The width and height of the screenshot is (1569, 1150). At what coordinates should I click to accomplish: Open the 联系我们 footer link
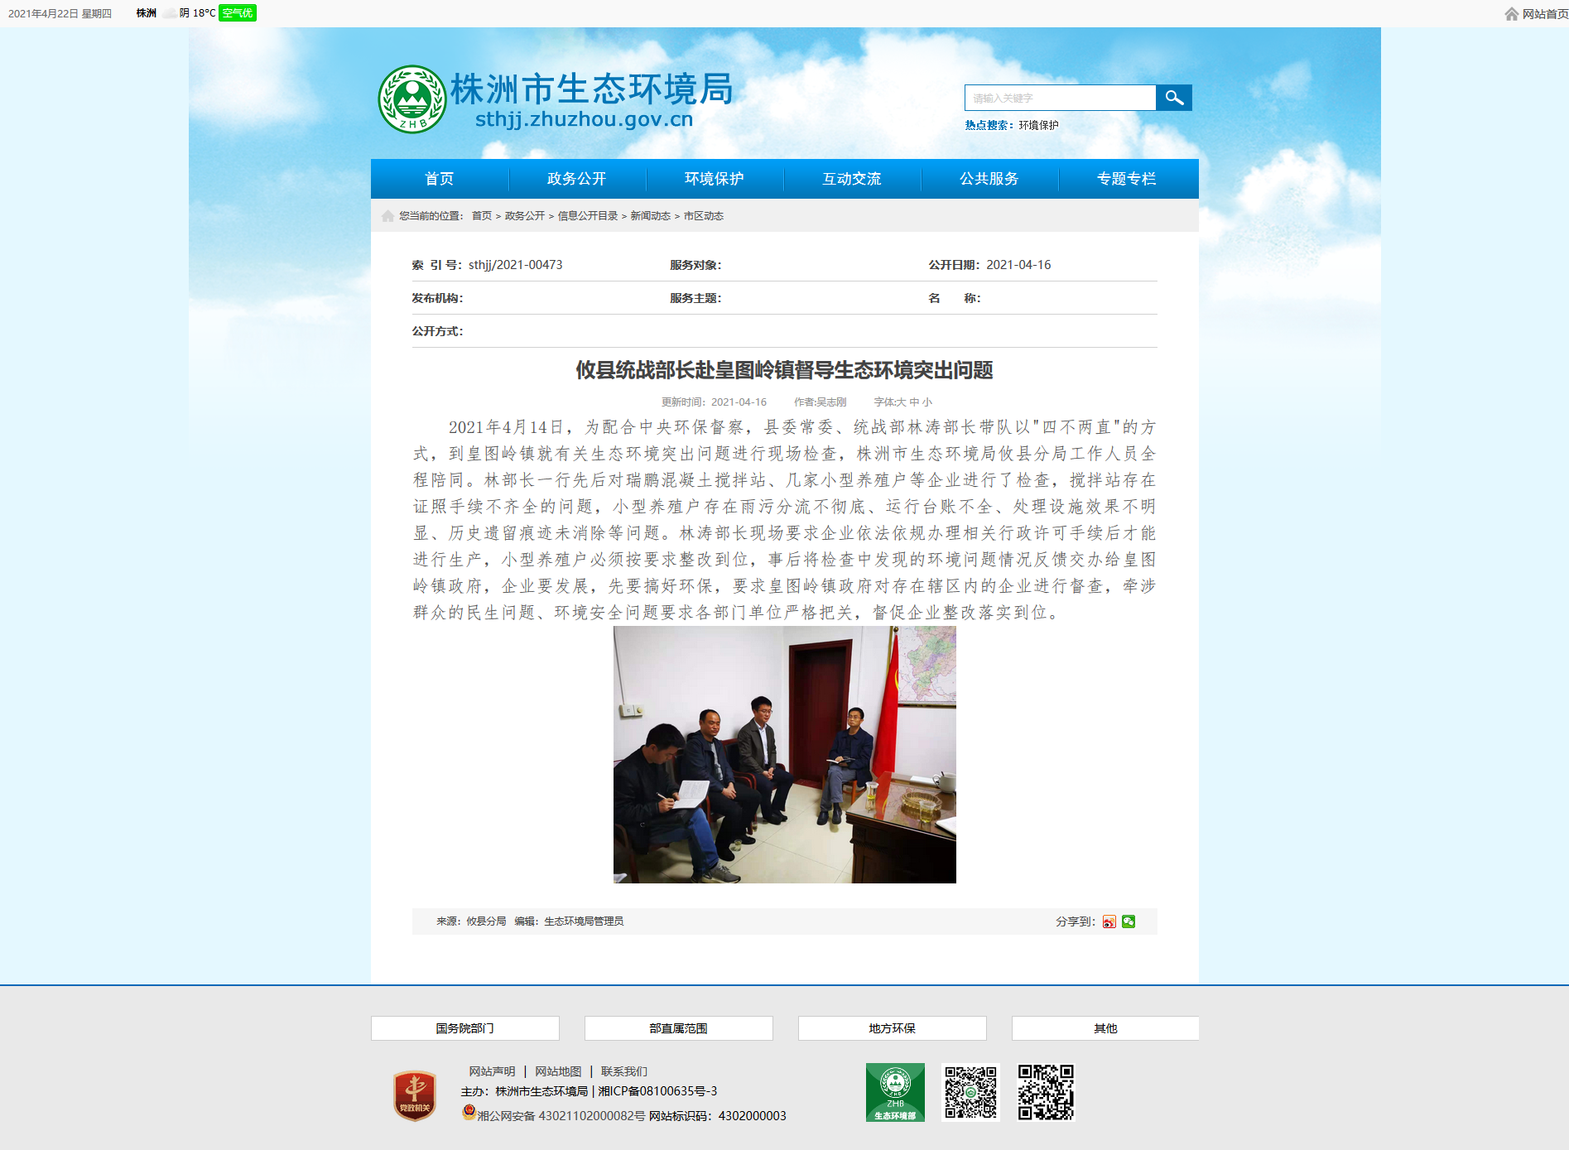623,1071
